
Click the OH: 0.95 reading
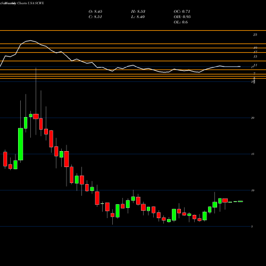(182, 17)
